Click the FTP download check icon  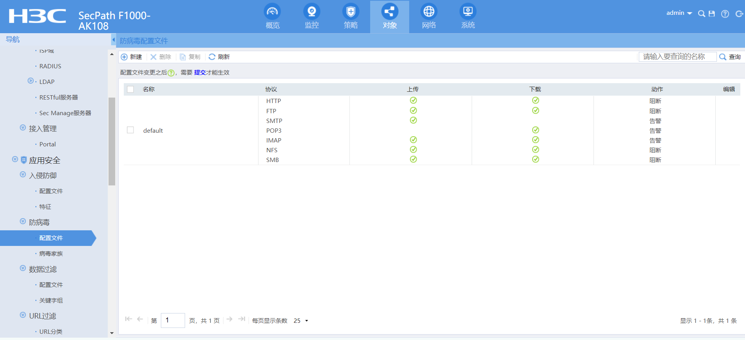(536, 110)
